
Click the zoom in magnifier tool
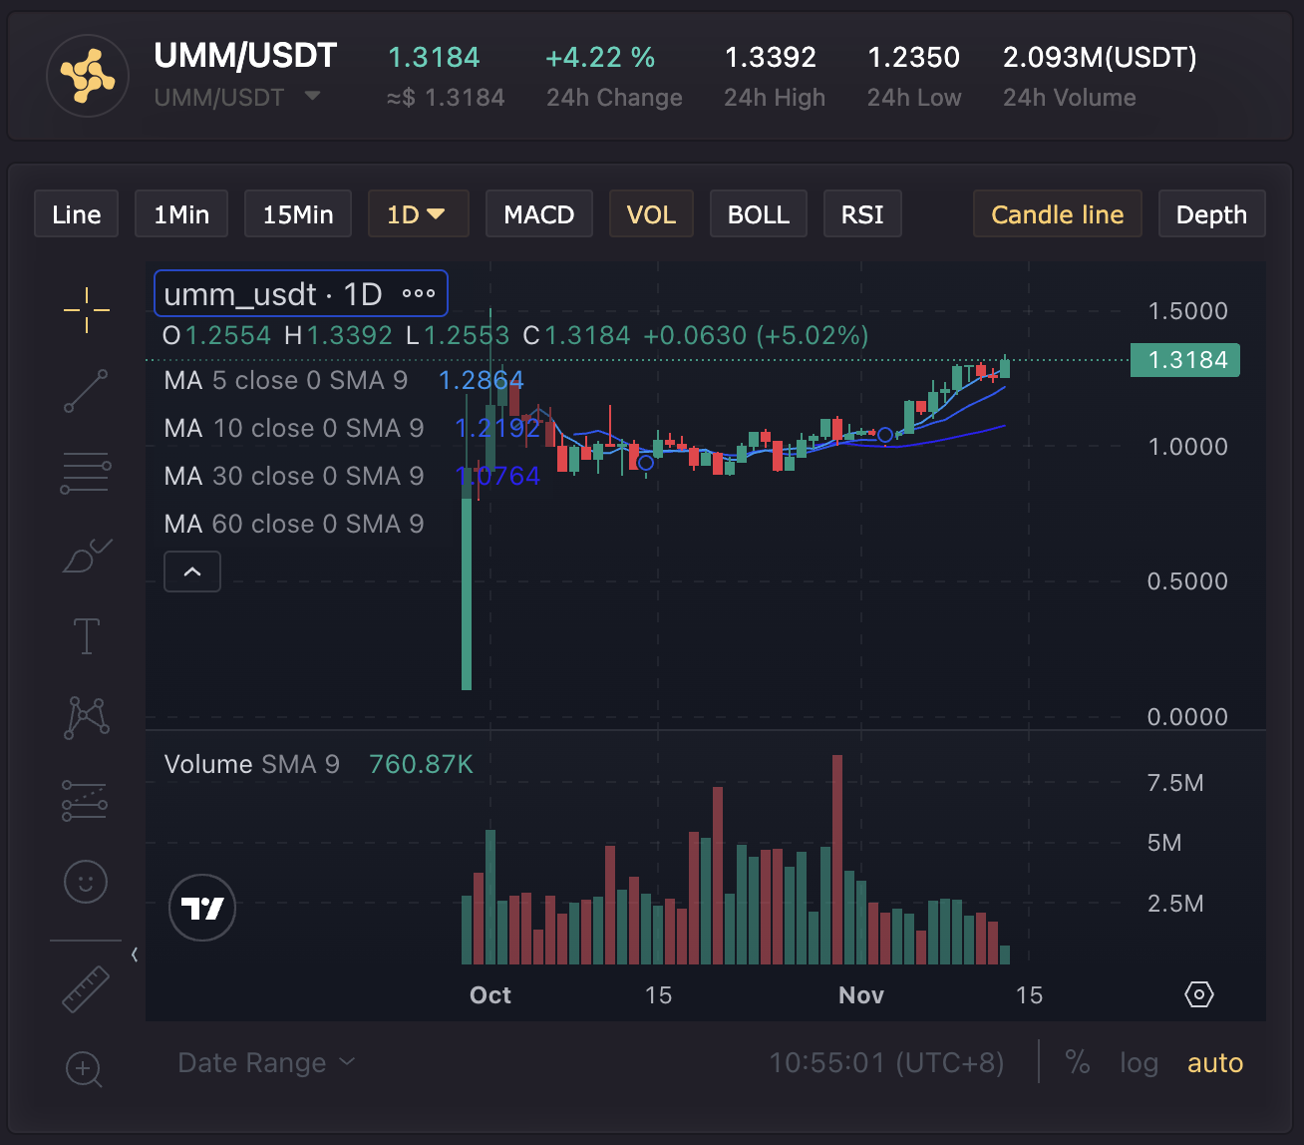[x=84, y=1070]
